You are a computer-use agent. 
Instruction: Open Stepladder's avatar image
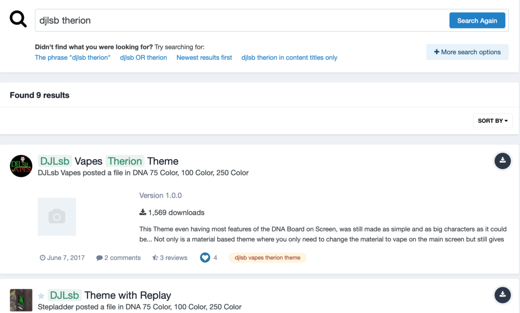tap(21, 300)
